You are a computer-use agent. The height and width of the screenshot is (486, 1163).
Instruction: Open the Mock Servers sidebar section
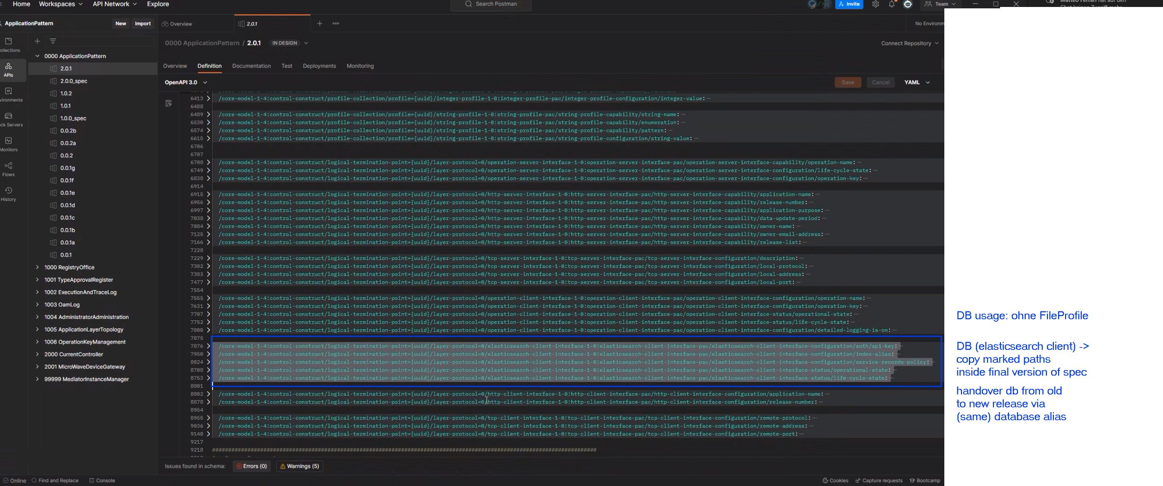(8, 119)
